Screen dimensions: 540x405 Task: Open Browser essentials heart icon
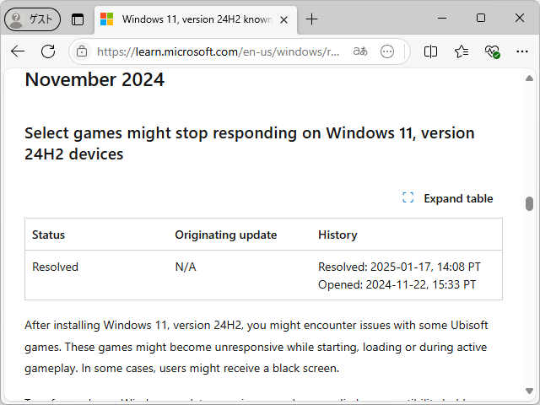(x=492, y=51)
